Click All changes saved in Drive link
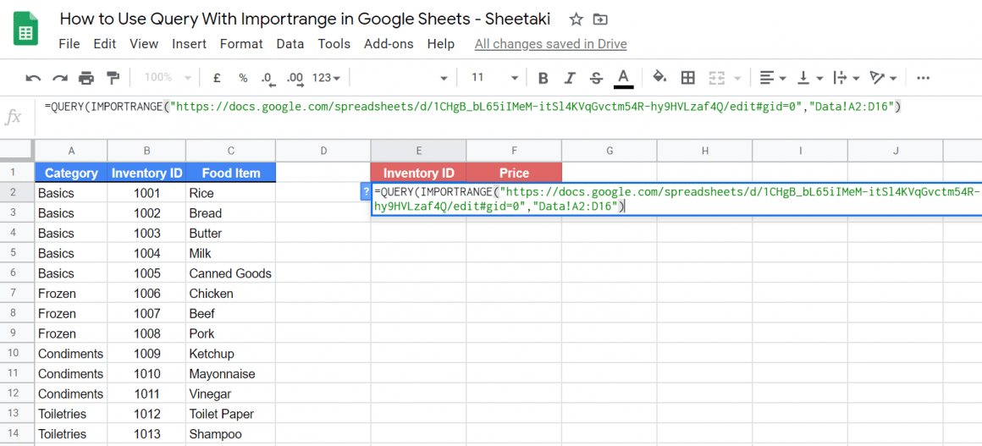This screenshot has width=982, height=446. tap(550, 44)
